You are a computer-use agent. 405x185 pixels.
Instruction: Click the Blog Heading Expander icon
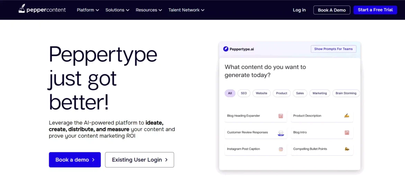pyautogui.click(x=281, y=116)
